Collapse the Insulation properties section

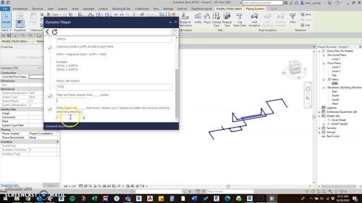pyautogui.click(x=58, y=142)
